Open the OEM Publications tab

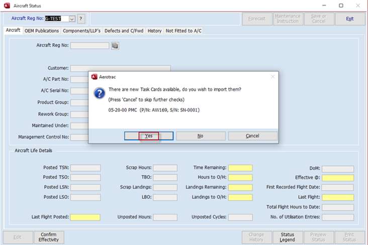click(42, 31)
